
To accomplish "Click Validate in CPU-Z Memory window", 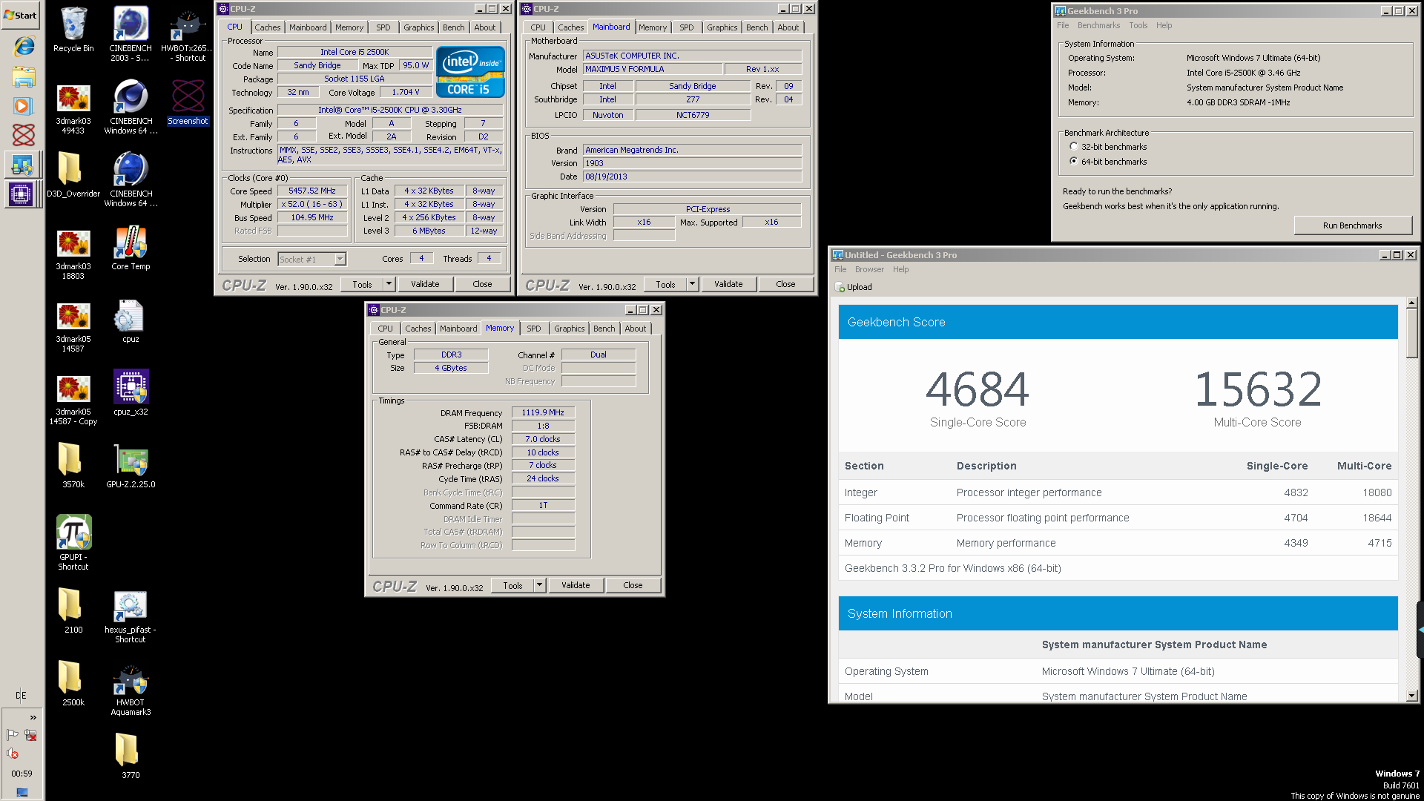I will click(x=576, y=585).
